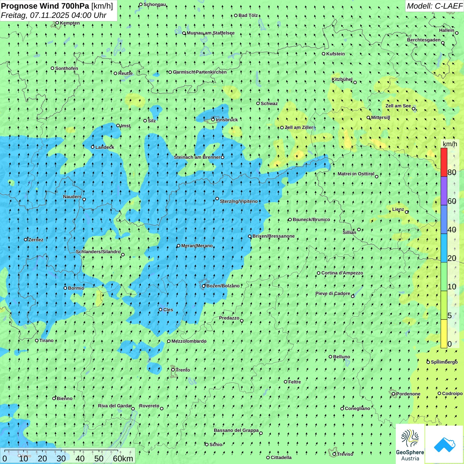Click the Pordenone city marker

tap(393, 394)
